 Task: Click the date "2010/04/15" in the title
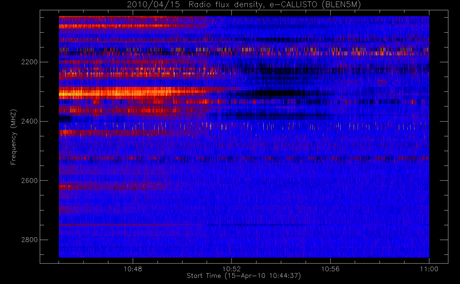click(x=153, y=5)
